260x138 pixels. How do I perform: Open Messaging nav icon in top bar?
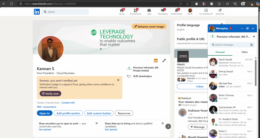point(163,12)
